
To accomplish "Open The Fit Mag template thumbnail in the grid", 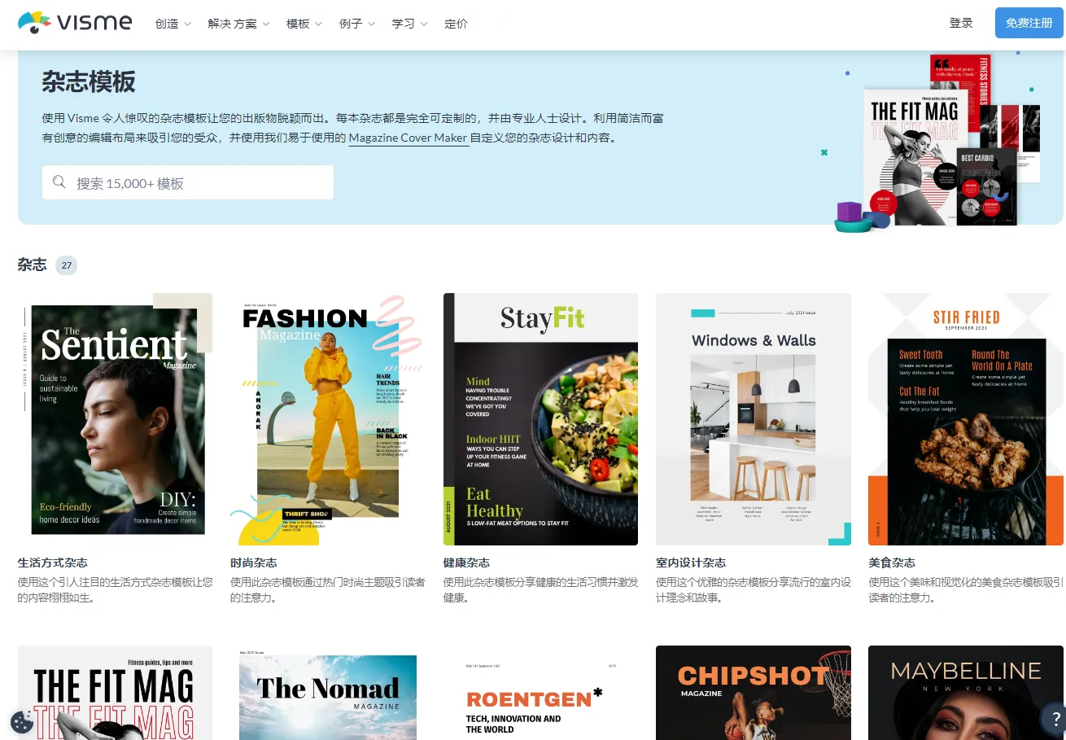I will click(115, 693).
